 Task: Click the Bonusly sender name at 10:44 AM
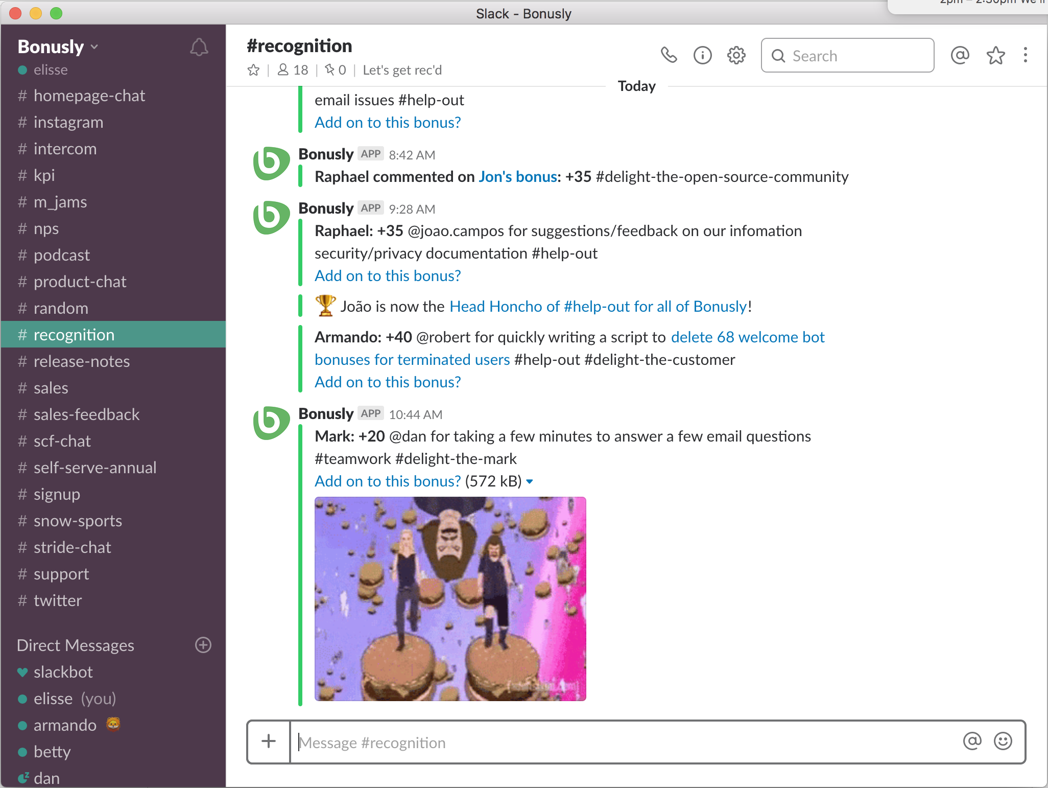(326, 413)
